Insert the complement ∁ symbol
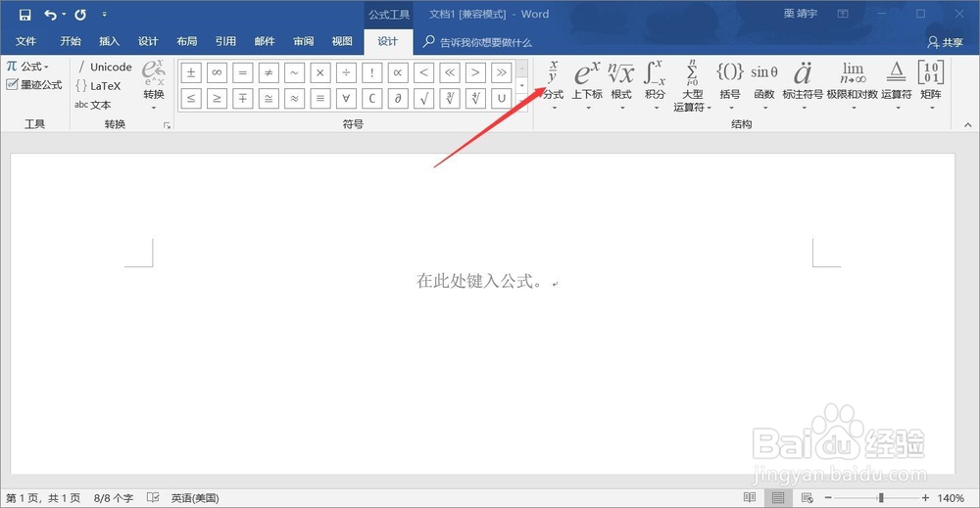Screen dimensions: 980x508 point(371,99)
